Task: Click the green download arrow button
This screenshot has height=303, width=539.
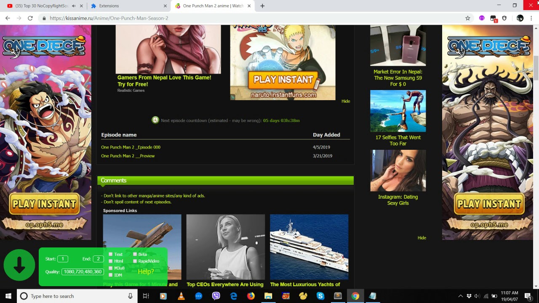Action: click(19, 266)
